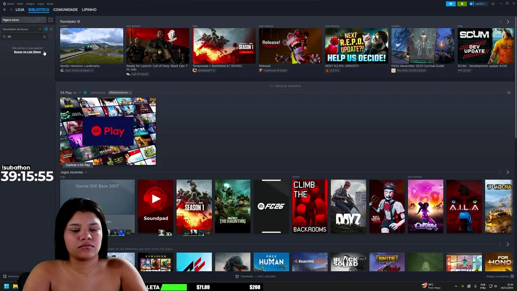The image size is (517, 291).
Task: Select EA FC26 game cover
Action: pos(271,206)
